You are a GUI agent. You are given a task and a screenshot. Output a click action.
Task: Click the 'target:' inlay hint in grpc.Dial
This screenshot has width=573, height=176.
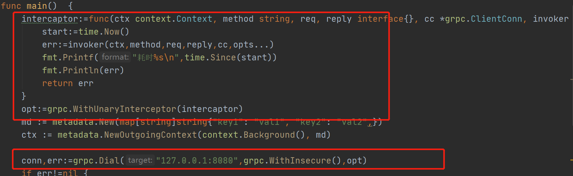point(140,160)
